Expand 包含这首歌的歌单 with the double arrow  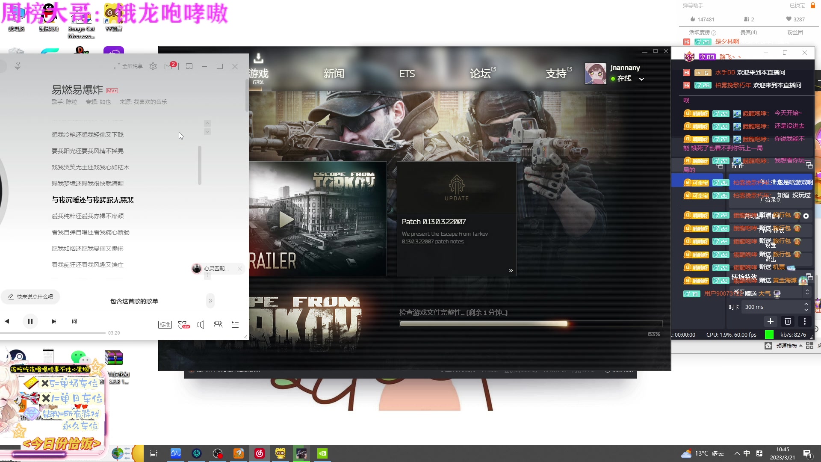click(210, 301)
